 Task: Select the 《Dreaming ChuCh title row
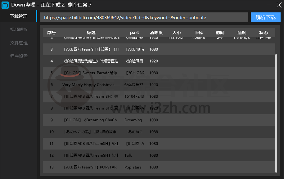(159, 120)
